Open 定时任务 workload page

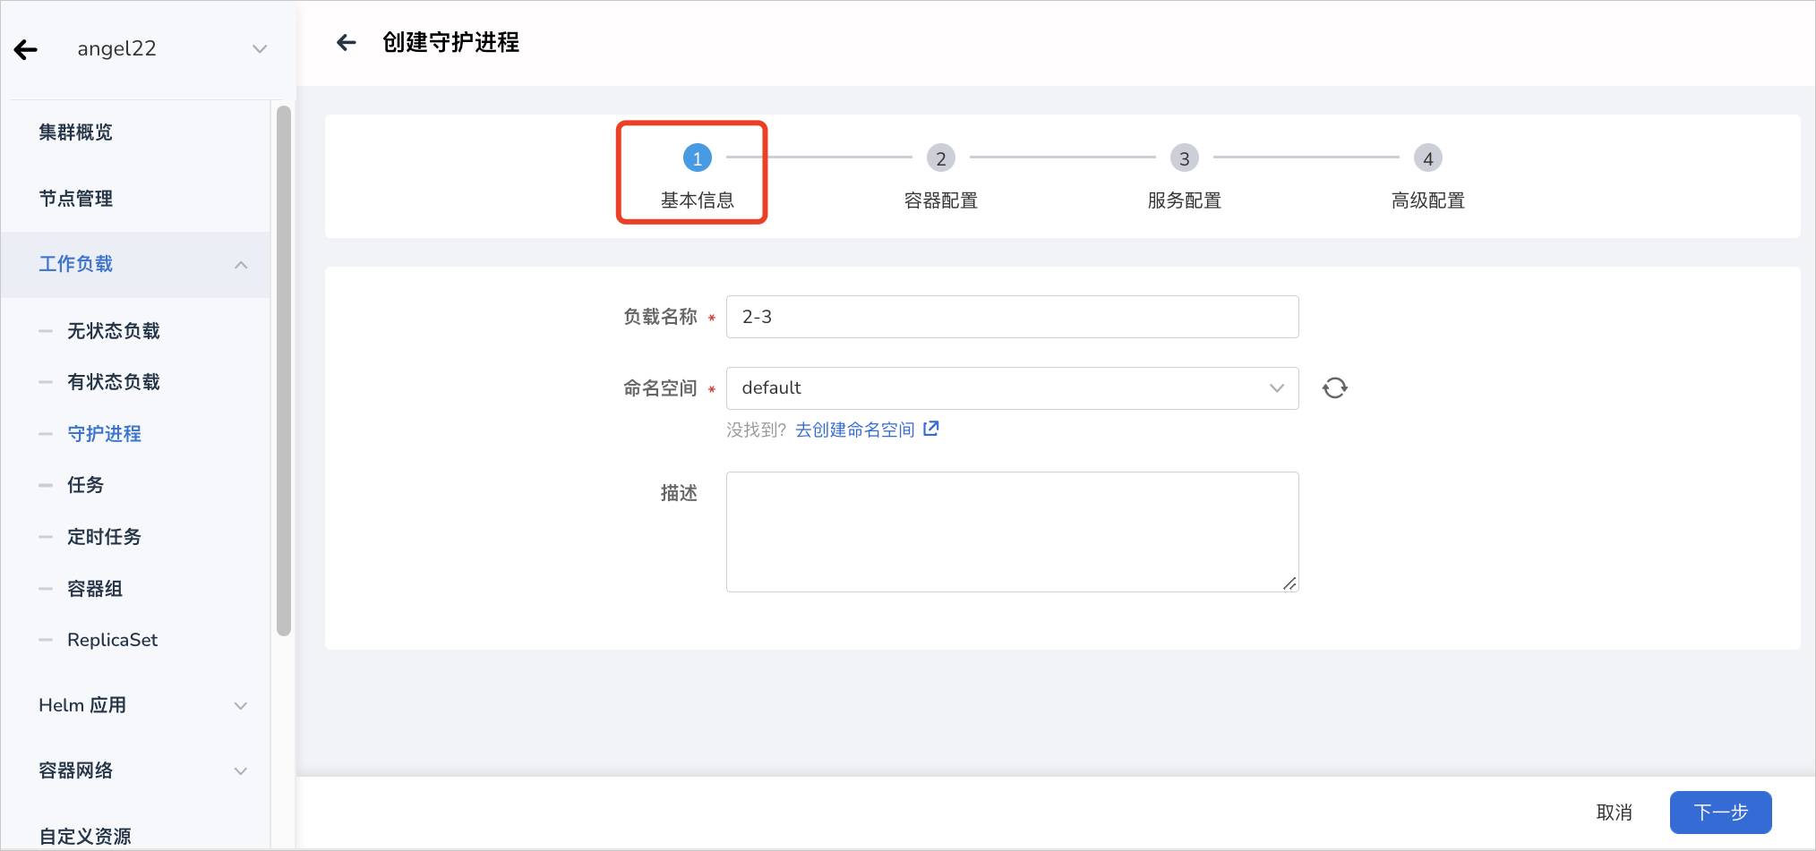[105, 537]
